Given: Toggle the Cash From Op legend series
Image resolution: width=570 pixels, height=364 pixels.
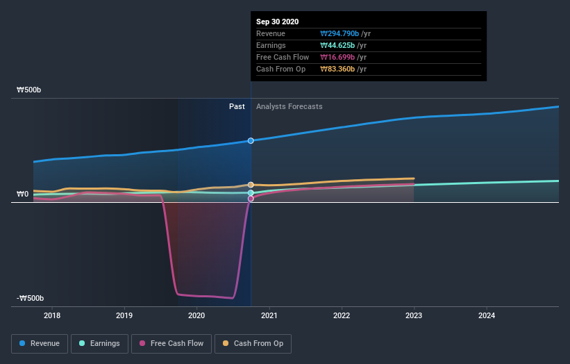Looking at the screenshot, I should [x=253, y=344].
